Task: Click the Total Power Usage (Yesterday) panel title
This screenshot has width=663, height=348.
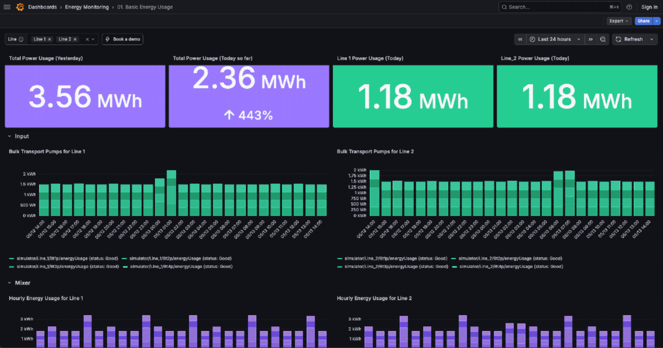Action: 46,58
